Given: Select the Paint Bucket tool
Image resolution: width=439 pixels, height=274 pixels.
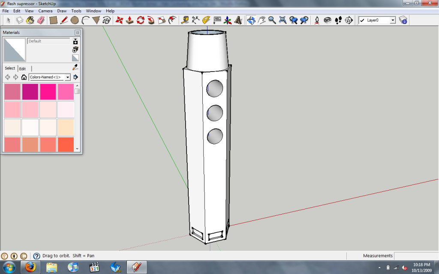Looking at the screenshot, I should pos(30,20).
